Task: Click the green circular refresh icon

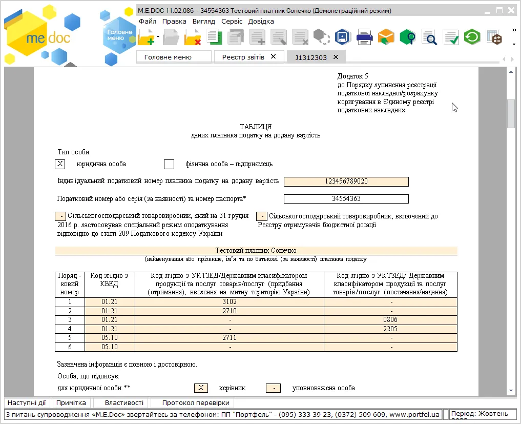Action: pyautogui.click(x=472, y=36)
